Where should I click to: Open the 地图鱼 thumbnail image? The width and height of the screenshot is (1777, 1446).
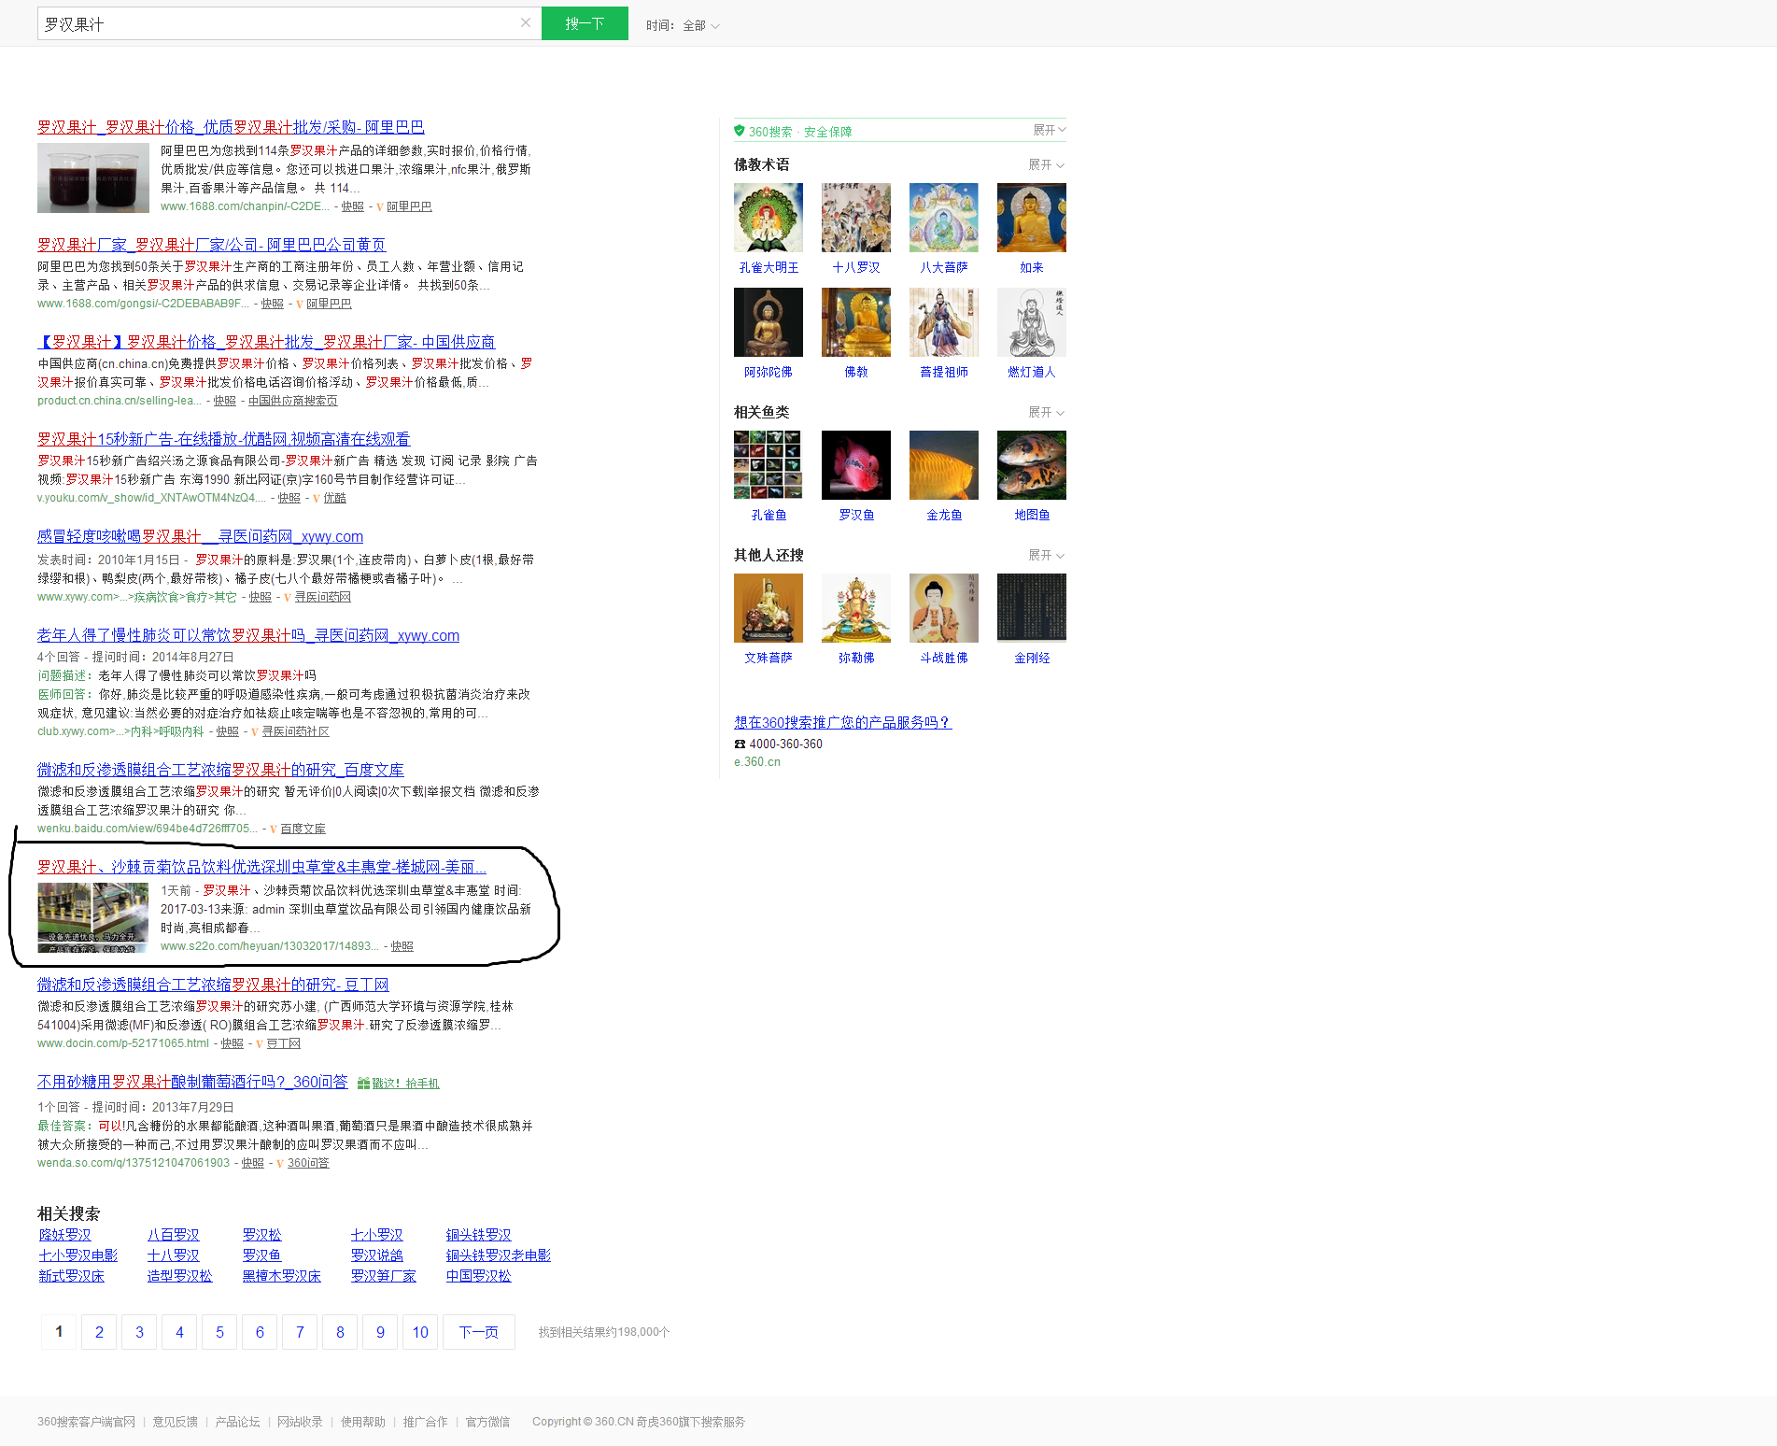coord(1032,465)
